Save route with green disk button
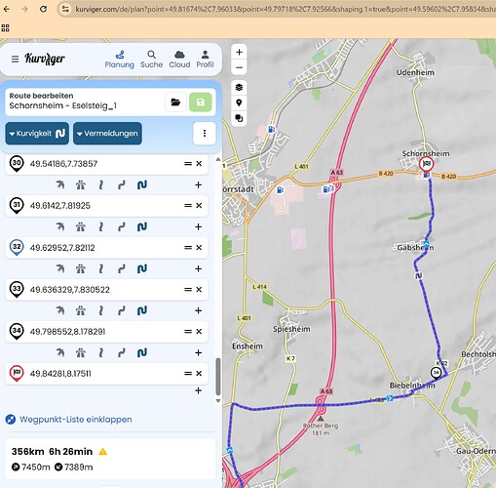Viewport: 496px width, 488px height. click(x=200, y=102)
